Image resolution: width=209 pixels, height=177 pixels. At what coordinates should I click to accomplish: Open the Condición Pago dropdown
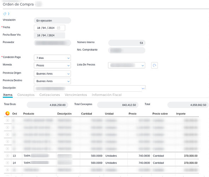click(x=52, y=58)
